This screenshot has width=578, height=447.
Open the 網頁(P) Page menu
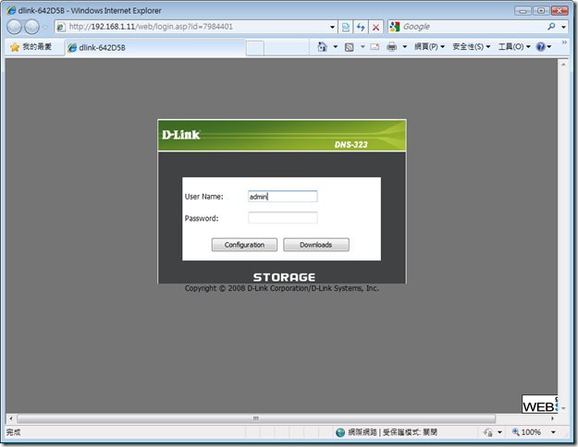[429, 47]
